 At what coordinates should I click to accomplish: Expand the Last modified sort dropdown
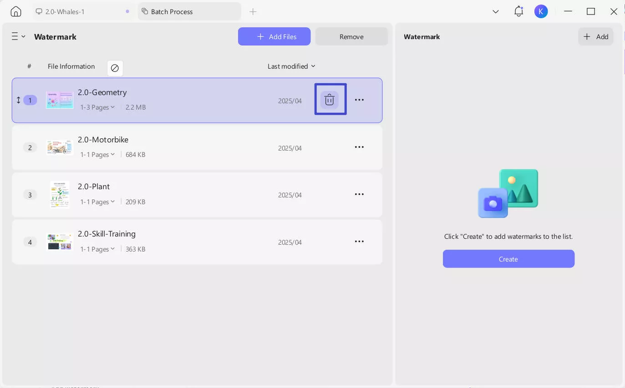coord(291,66)
